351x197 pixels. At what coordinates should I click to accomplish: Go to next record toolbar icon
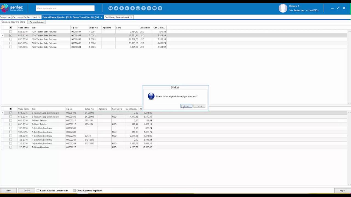[121, 8]
